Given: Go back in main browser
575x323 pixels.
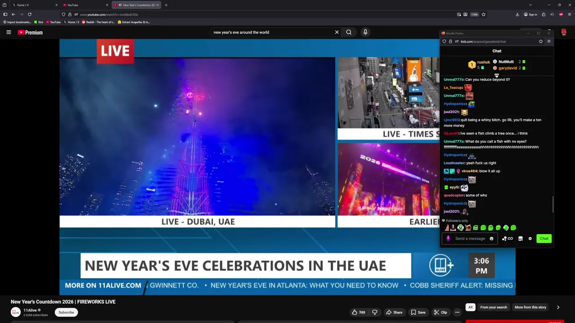Looking at the screenshot, I should (x=13, y=14).
